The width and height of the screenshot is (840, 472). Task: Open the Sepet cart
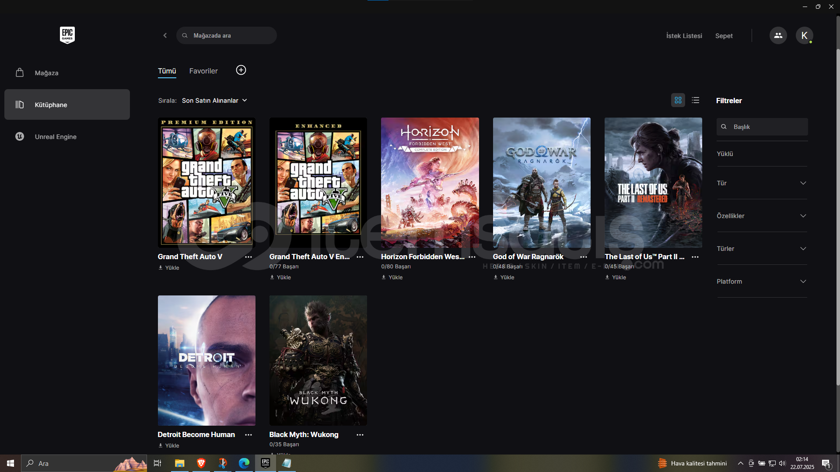(x=724, y=36)
